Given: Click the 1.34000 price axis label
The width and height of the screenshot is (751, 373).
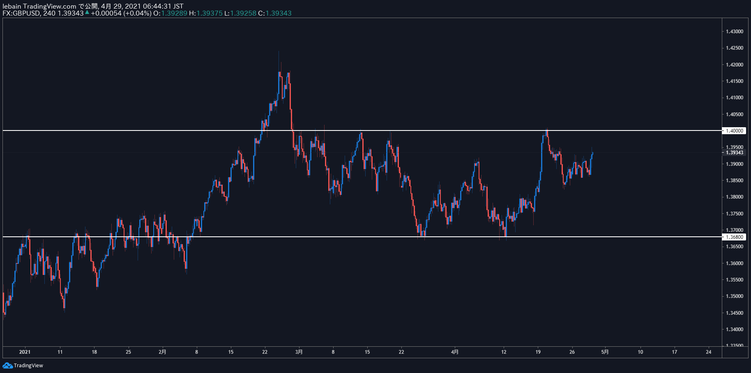Looking at the screenshot, I should pos(734,330).
